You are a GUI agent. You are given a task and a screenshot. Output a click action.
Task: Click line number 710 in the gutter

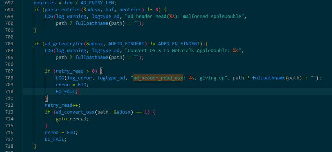9,92
